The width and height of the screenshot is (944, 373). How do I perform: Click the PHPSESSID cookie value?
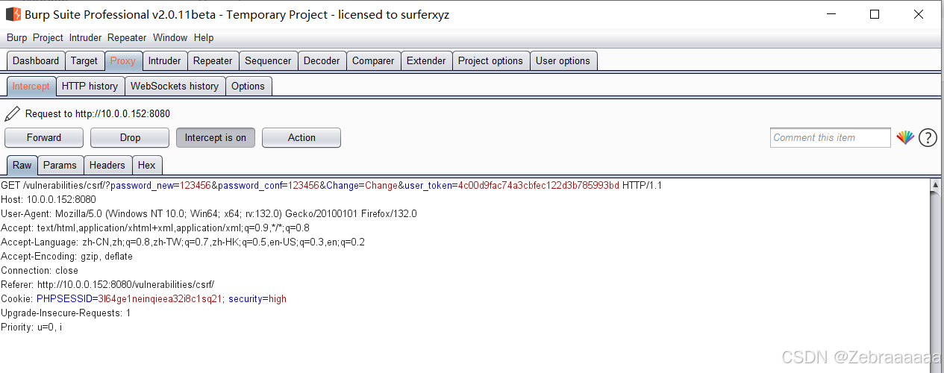[160, 299]
